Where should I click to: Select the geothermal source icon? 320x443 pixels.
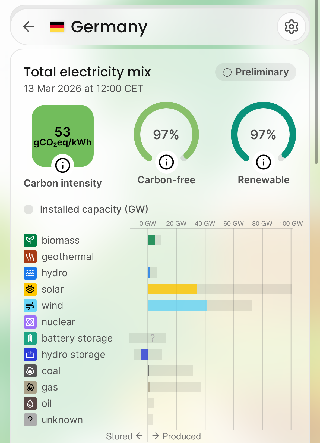[x=30, y=257]
